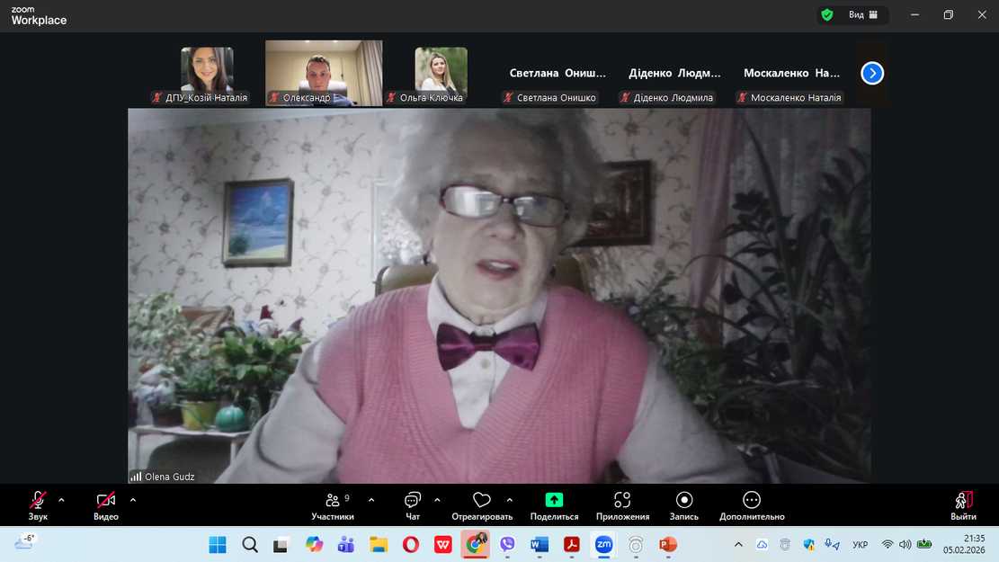Expand the Chat options arrow

pyautogui.click(x=437, y=500)
